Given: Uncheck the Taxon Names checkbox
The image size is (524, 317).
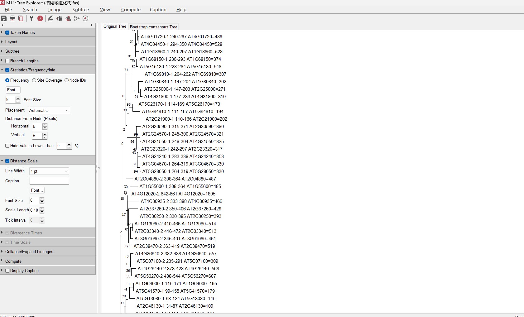Looking at the screenshot, I should coord(7,33).
